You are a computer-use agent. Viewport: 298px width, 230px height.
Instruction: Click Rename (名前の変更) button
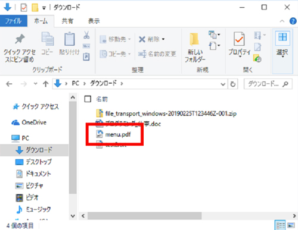click(157, 53)
